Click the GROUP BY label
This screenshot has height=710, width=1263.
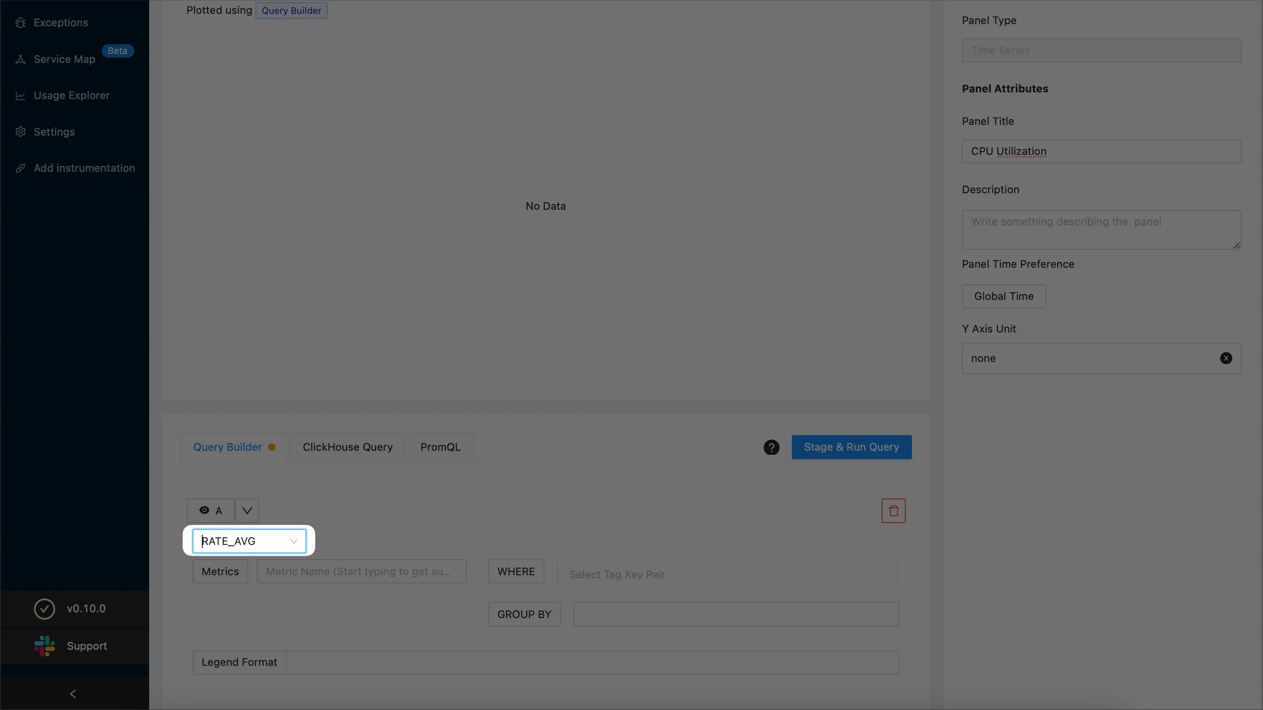(524, 615)
